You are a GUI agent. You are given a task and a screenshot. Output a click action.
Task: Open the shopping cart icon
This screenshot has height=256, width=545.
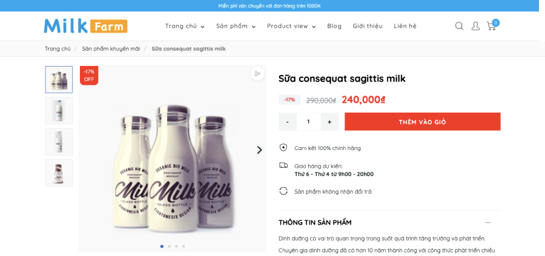492,25
